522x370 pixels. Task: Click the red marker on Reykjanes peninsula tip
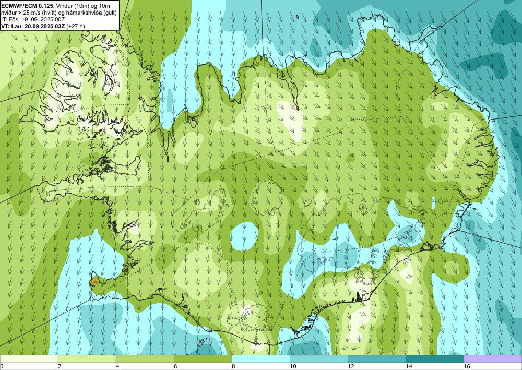click(95, 282)
